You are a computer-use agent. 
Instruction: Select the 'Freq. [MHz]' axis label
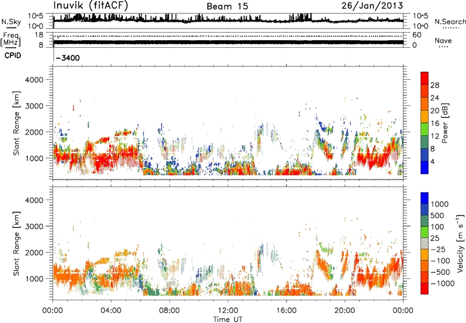point(10,39)
